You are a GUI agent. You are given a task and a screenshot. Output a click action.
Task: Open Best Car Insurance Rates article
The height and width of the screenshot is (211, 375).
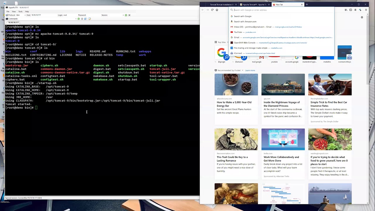[x=330, y=99]
